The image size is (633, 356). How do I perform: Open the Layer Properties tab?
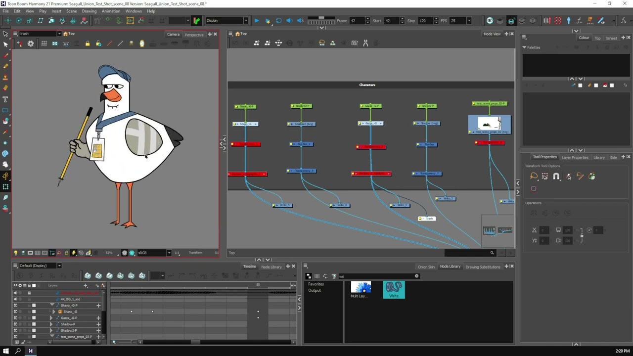click(x=575, y=157)
